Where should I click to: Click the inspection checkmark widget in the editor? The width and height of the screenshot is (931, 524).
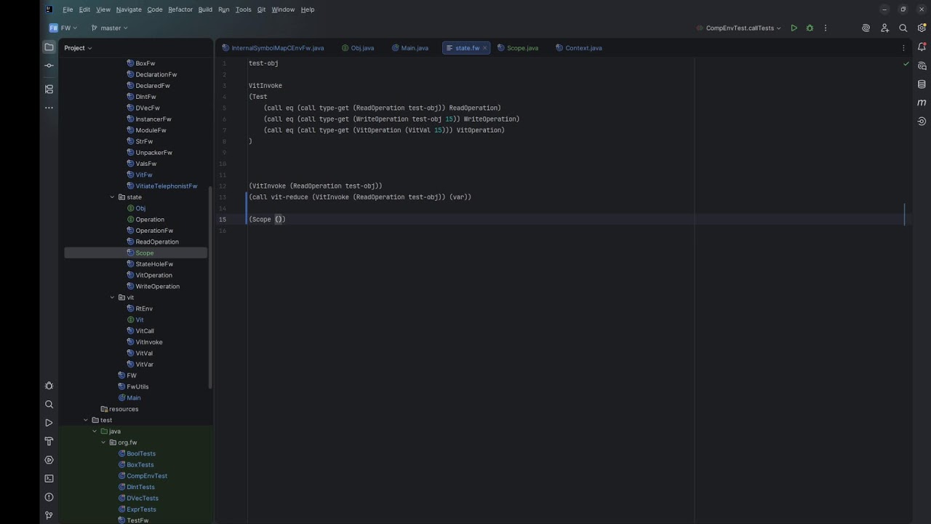906,64
